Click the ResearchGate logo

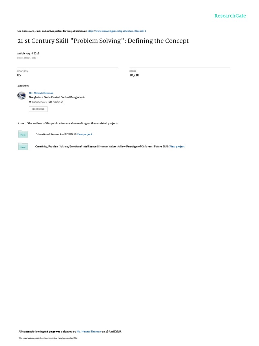point(230,16)
